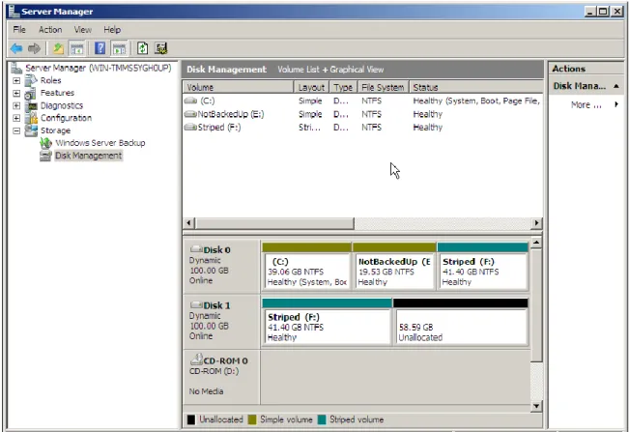Click the volume list scroll-right arrow
The image size is (629, 432).
tap(536, 223)
